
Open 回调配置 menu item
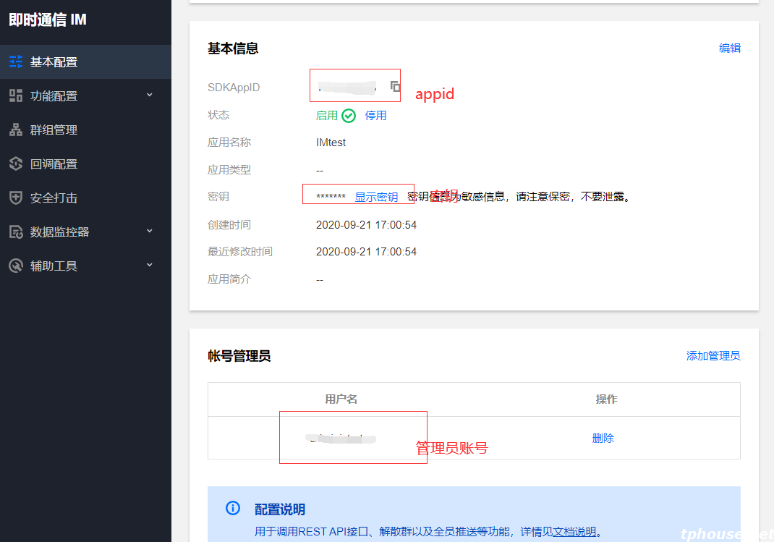pyautogui.click(x=85, y=164)
